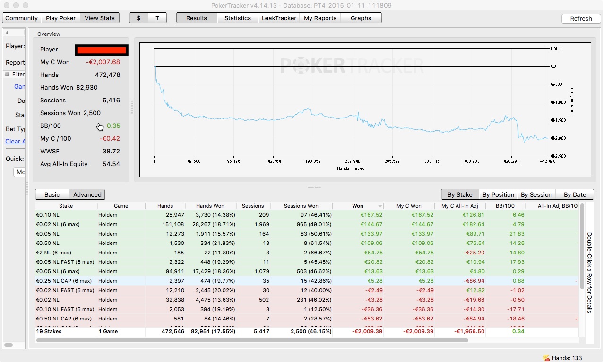The image size is (603, 362).
Task: Click the Hands: 133 status text
Action: click(x=567, y=358)
